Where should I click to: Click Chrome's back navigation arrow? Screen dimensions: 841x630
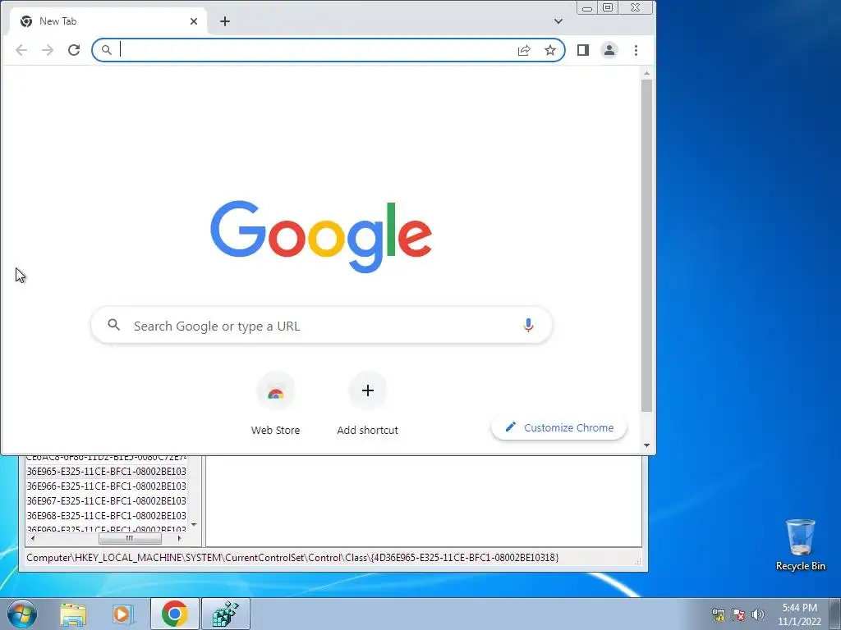[21, 50]
